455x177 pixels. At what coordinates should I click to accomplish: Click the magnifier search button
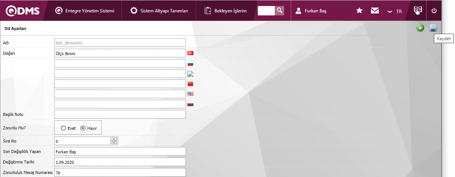[x=279, y=11]
